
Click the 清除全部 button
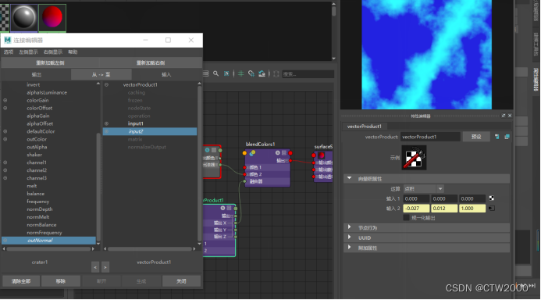click(21, 281)
